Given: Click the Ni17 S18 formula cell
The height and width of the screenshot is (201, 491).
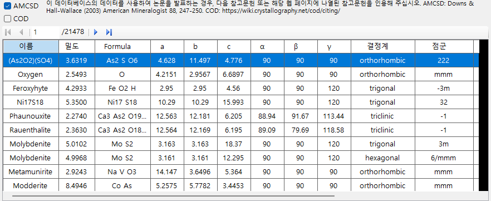Looking at the screenshot, I should 122,102.
